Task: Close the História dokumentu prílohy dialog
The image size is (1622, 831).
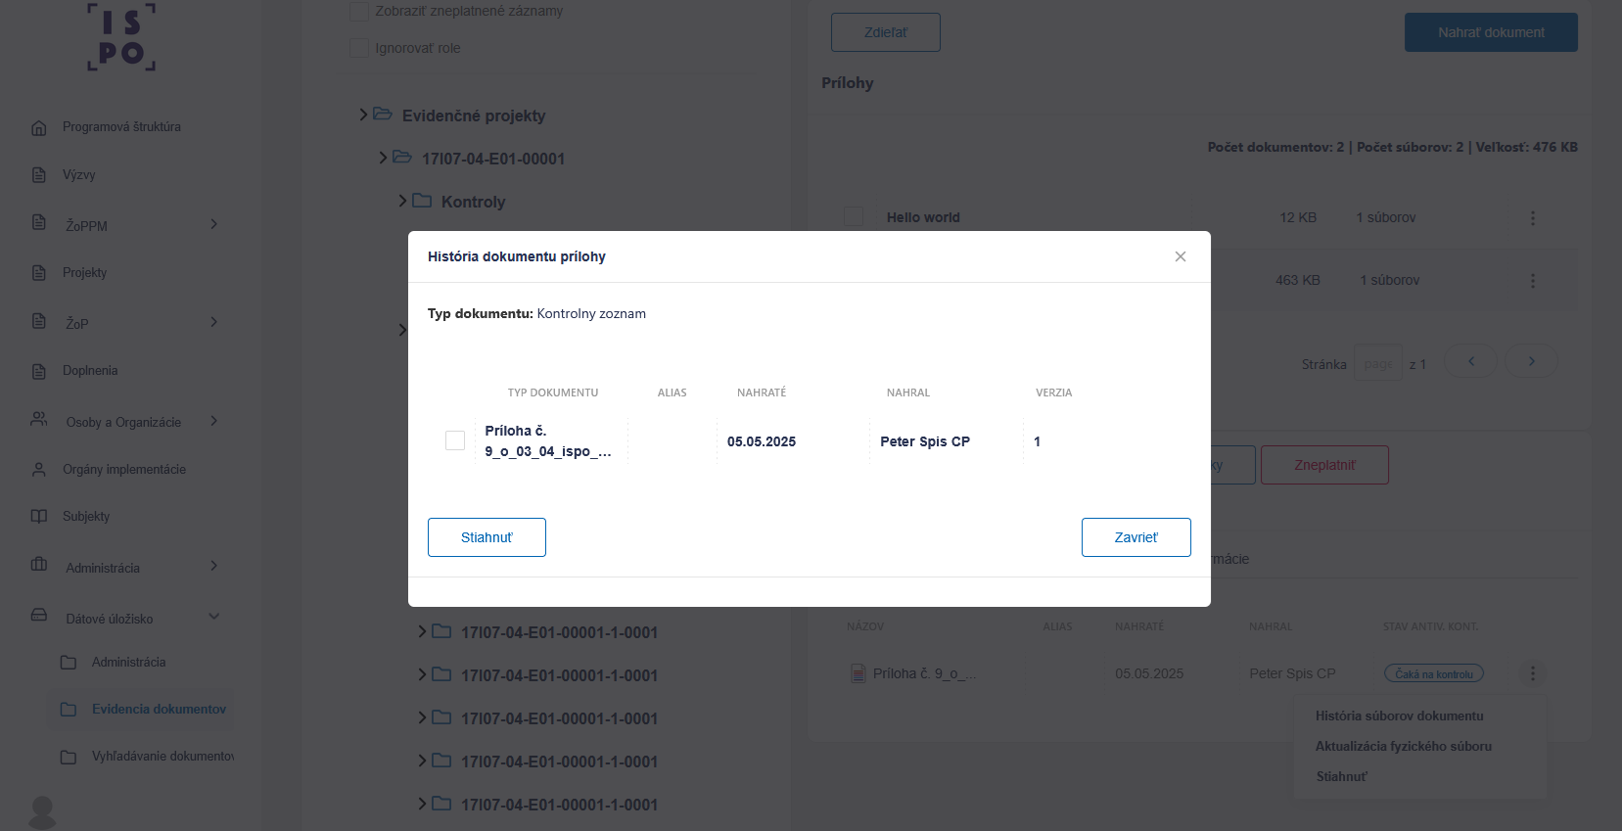Action: click(x=1181, y=256)
